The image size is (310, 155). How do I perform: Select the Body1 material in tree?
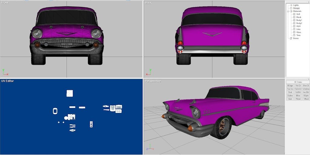click(299, 20)
